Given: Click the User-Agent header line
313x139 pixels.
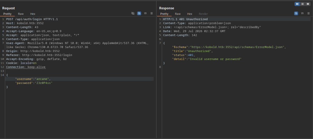Looking at the screenshot, I should click(x=77, y=45).
